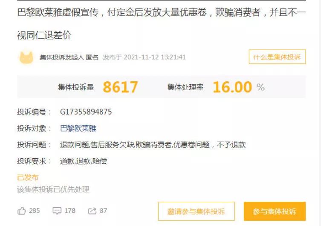321x226 pixels.
Task: Click the complaint volume figure 8617
Action: (120, 87)
